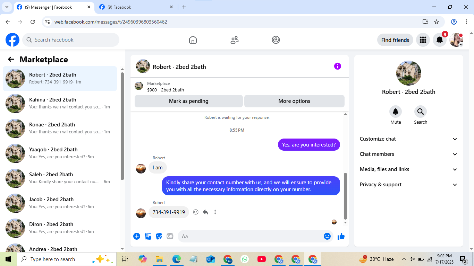The image size is (474, 266).
Task: Open the Yaaqob 2bed 2bath conversation
Action: click(60, 153)
